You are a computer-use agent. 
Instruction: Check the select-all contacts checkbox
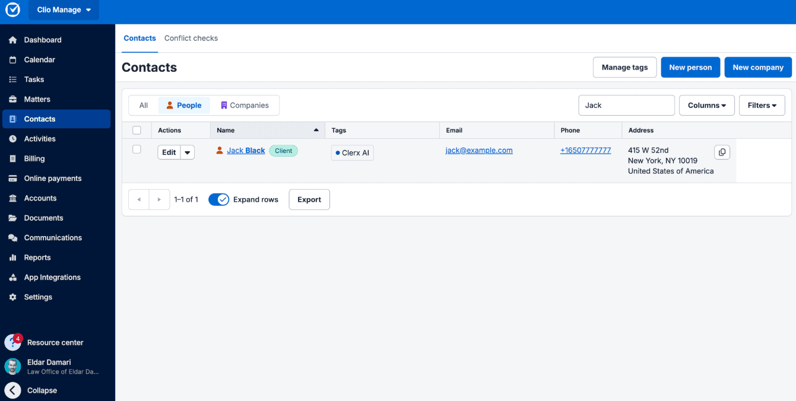coord(137,130)
